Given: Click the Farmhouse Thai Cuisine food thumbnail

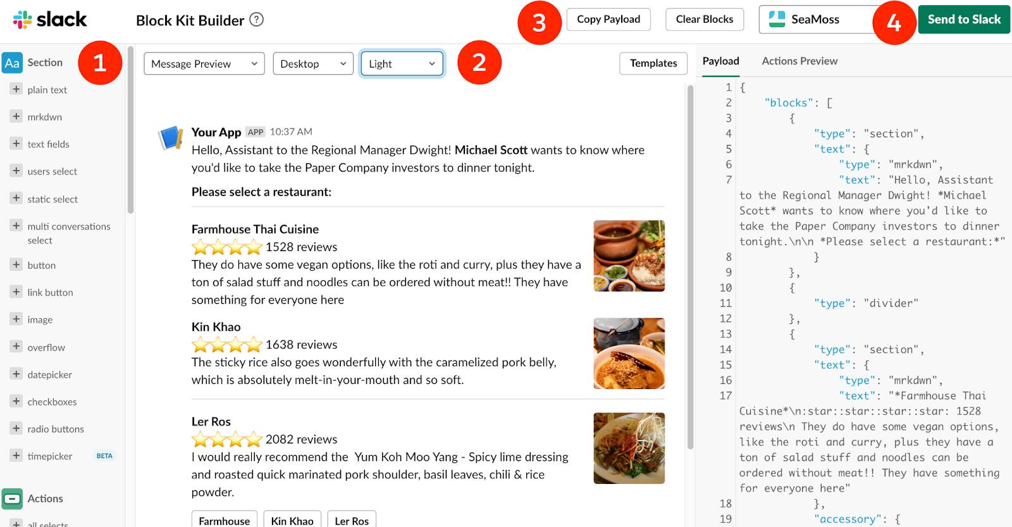Looking at the screenshot, I should pyautogui.click(x=629, y=256).
